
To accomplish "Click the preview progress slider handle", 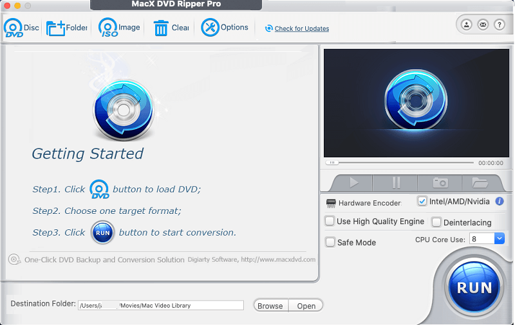I will 332,162.
